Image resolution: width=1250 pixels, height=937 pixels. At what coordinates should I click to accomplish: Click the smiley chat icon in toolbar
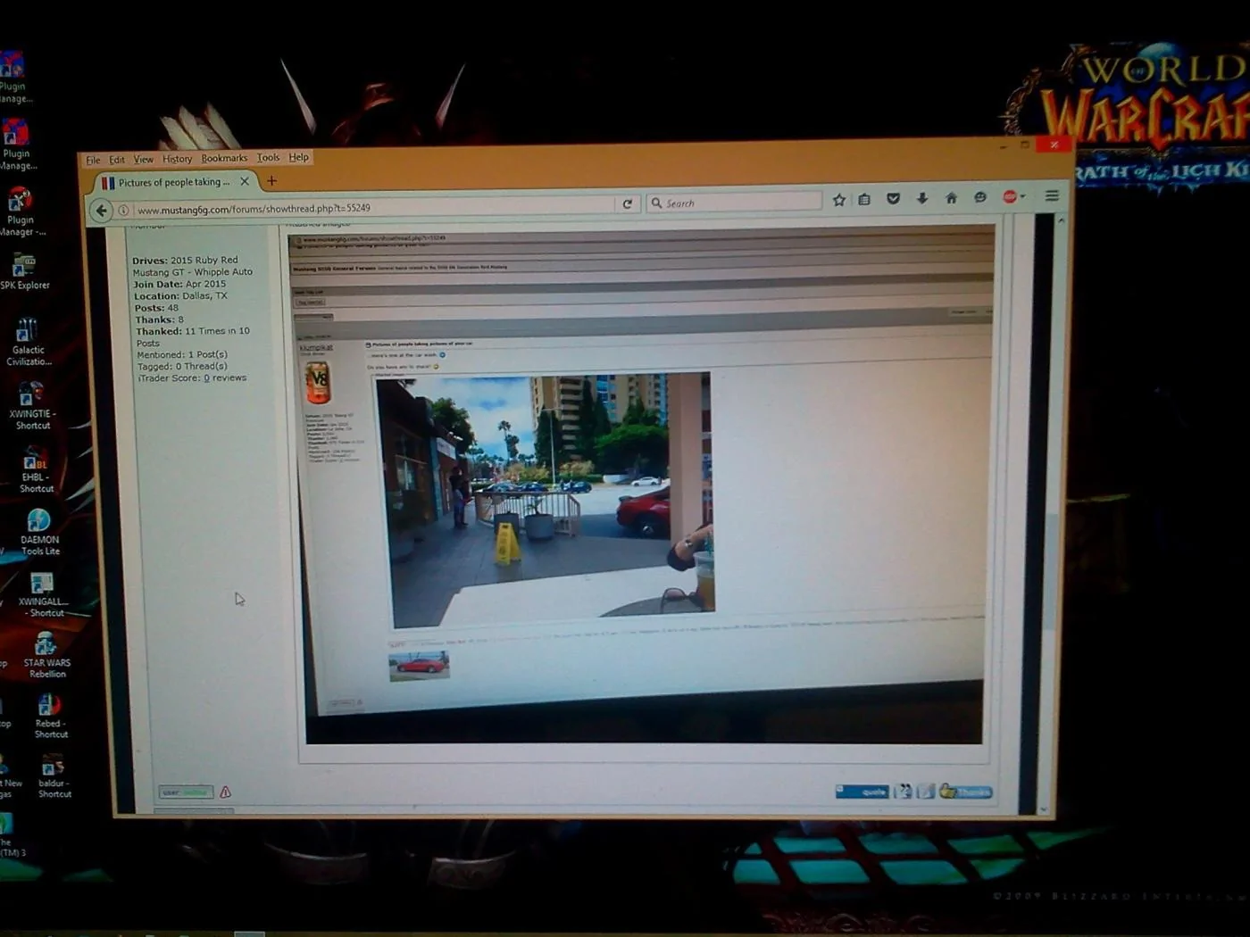tap(980, 197)
